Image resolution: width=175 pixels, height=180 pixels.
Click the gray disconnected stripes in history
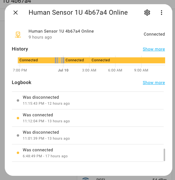[60, 60]
